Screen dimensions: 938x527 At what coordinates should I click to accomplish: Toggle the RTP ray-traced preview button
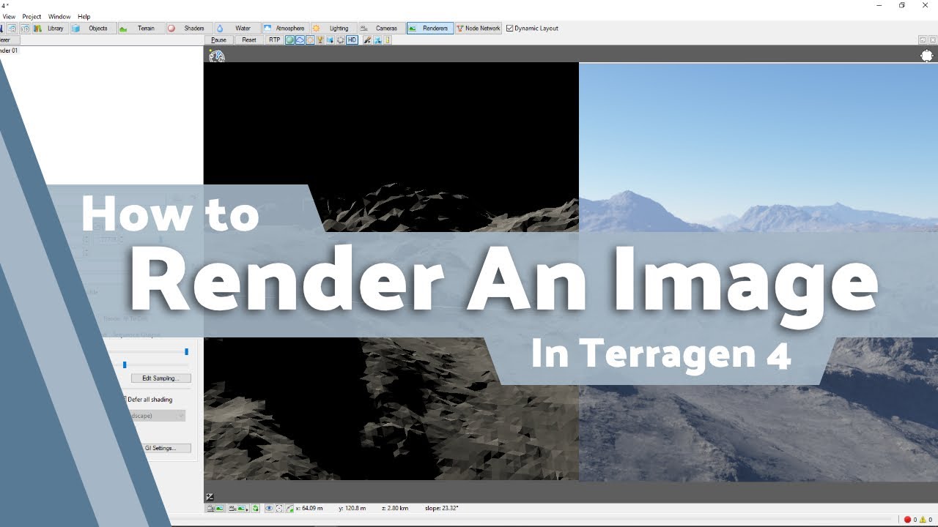tap(274, 40)
